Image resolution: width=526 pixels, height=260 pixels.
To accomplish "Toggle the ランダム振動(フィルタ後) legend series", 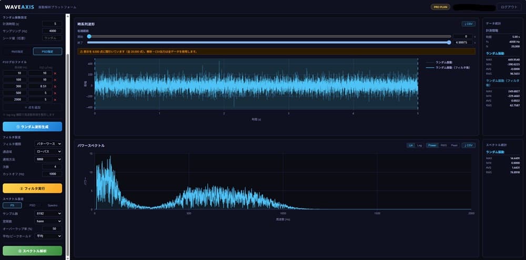I will 447,68.
